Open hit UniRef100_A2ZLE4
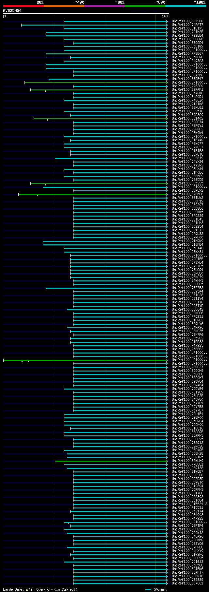Viewport: 209px width, 592px height. [187, 36]
